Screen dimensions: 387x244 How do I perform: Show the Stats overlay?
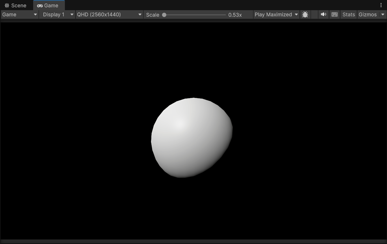tap(348, 14)
